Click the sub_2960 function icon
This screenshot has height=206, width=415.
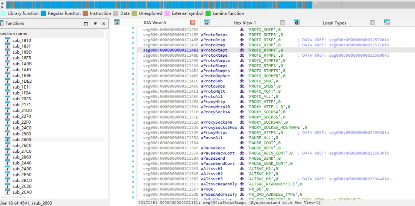[x=8, y=157]
